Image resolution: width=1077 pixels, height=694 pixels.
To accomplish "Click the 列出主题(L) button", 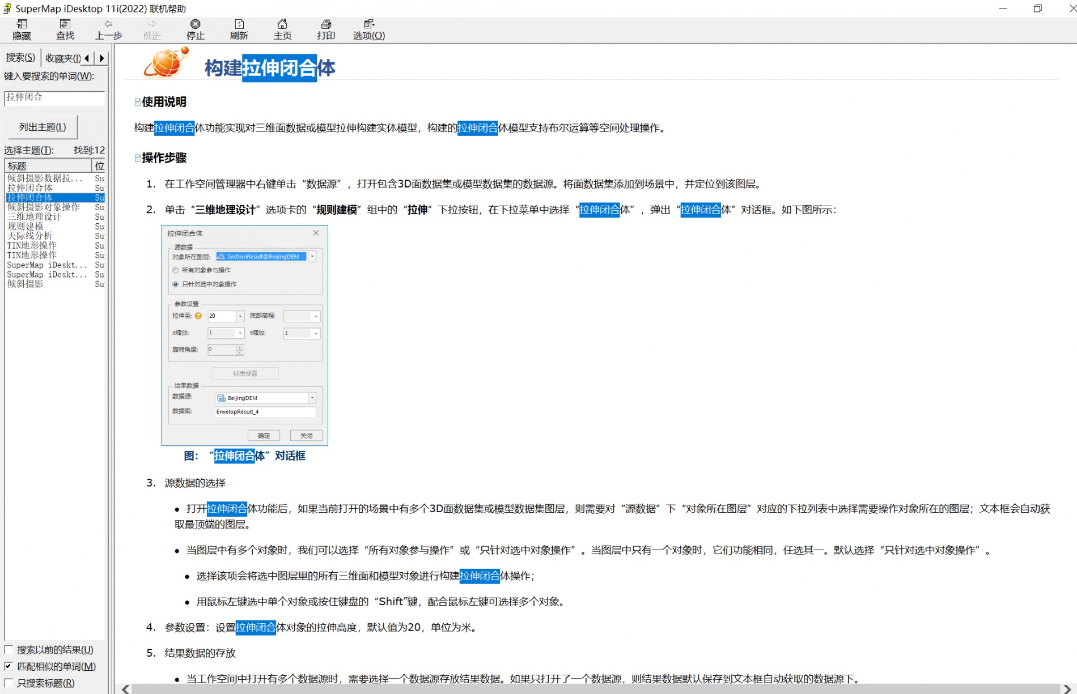I will tap(43, 127).
